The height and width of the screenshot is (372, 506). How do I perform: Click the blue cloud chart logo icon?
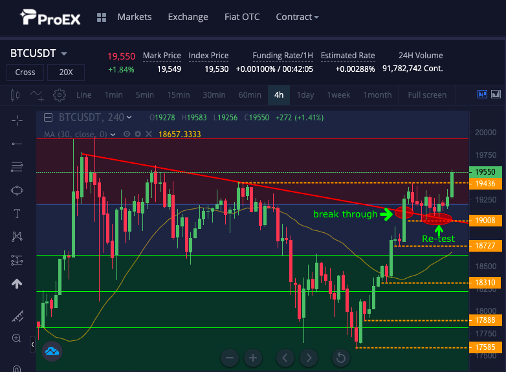pyautogui.click(x=52, y=351)
